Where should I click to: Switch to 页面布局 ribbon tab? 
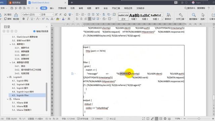click(x=62, y=8)
